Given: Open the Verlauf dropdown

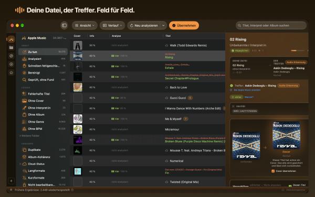Looking at the screenshot, I should 112,26.
